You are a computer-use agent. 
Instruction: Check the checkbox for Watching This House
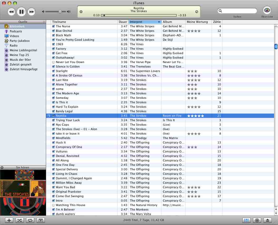(x=53, y=205)
